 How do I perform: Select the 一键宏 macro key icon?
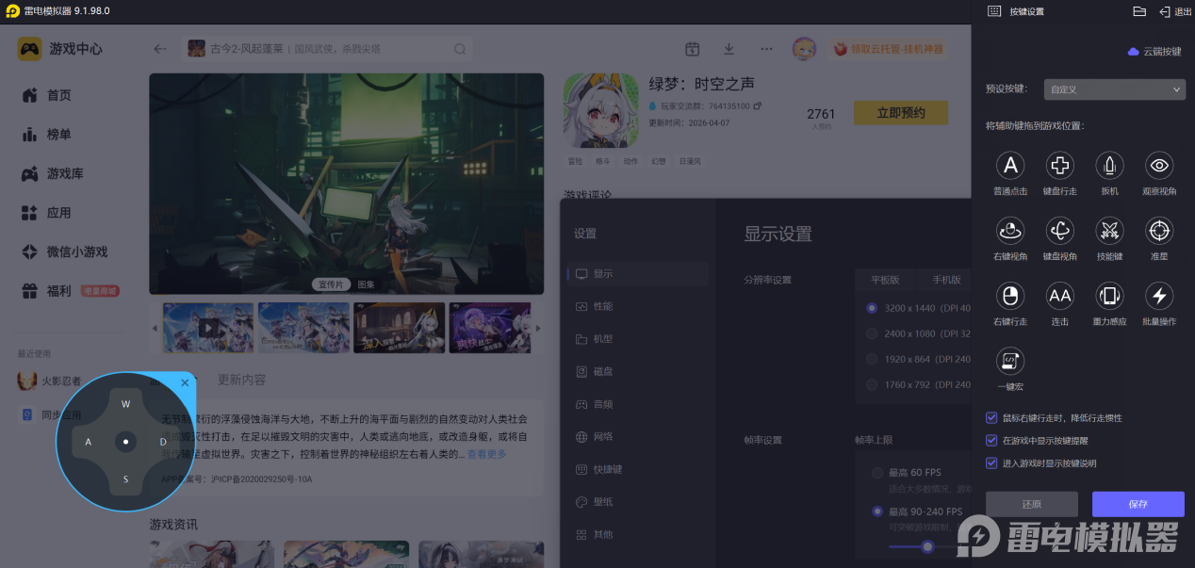pos(1010,360)
